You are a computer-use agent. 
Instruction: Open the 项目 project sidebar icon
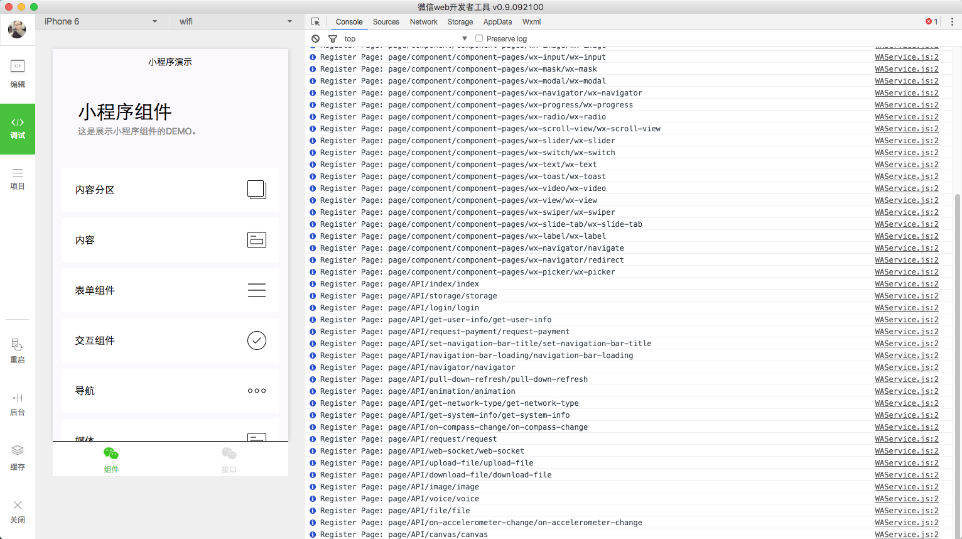pyautogui.click(x=18, y=178)
